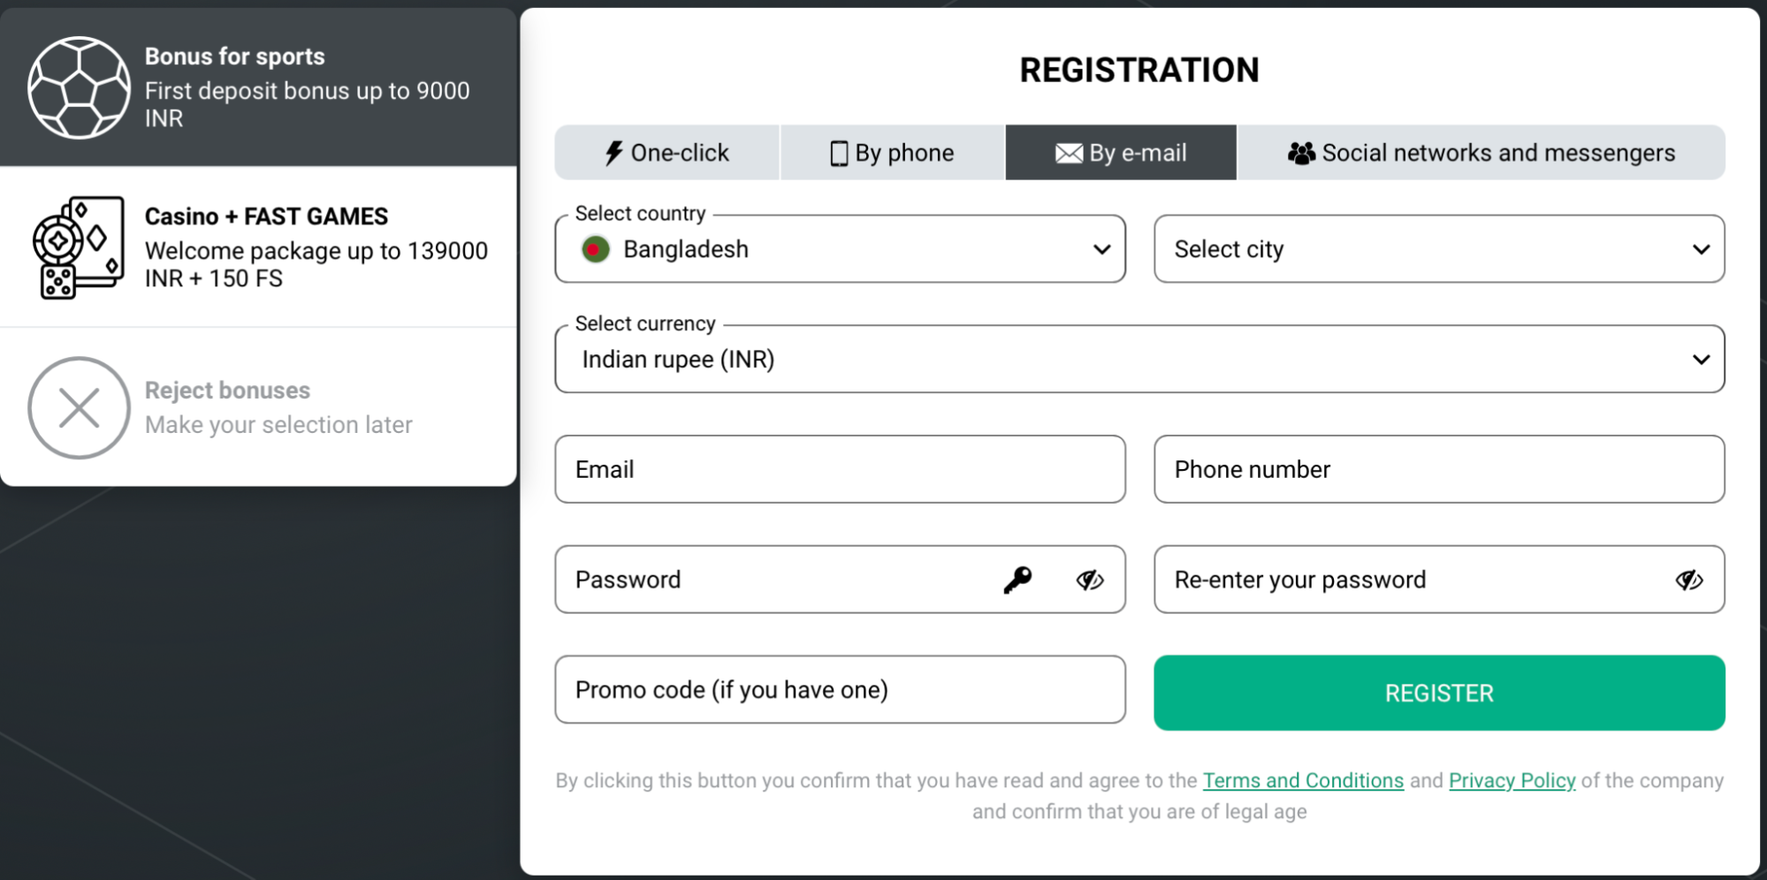Click the casino cards and chips icon
This screenshot has width=1767, height=880.
[78, 247]
